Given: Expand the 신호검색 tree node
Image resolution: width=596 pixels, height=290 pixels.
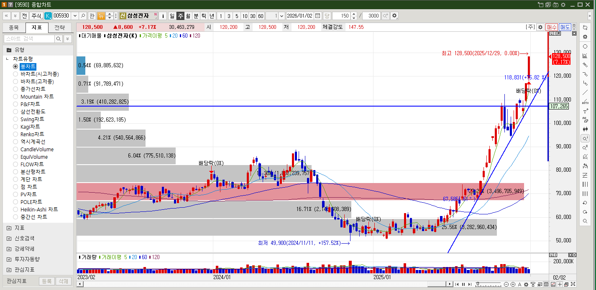Looking at the screenshot, I should pos(9,239).
